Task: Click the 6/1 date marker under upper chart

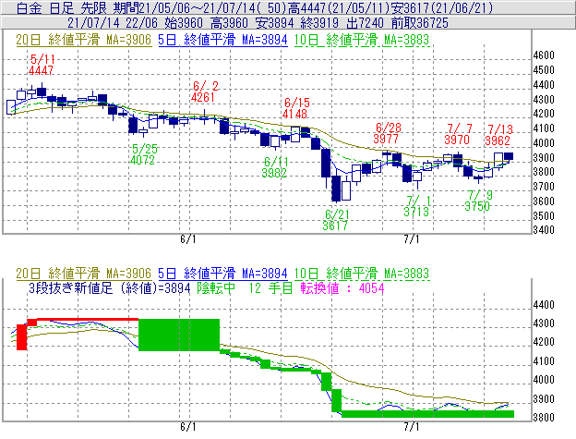Action: (188, 239)
